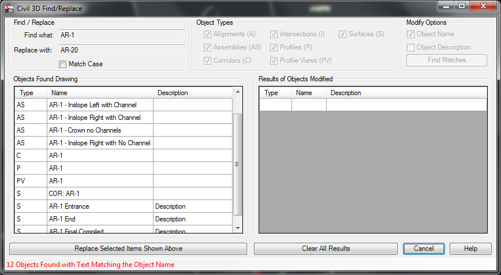Maximize the Civil 3D Find/Replace window
The height and width of the screenshot is (275, 501).
[x=462, y=6]
